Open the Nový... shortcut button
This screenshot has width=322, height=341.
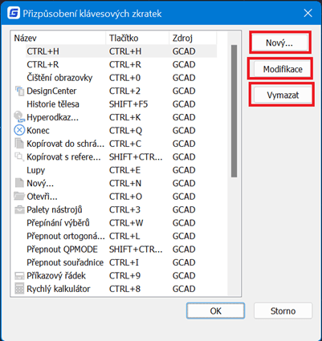[280, 43]
